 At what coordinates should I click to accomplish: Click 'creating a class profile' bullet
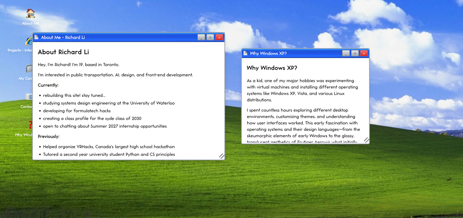(x=92, y=119)
